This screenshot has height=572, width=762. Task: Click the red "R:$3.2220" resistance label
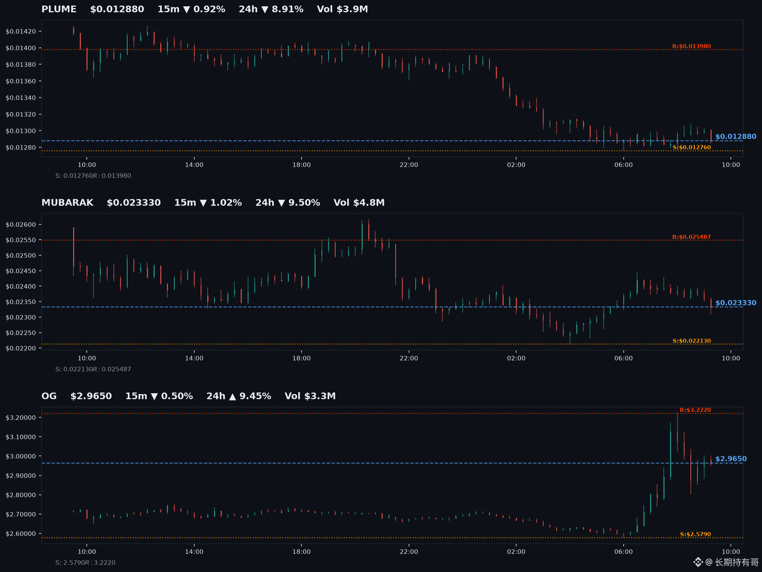tap(695, 410)
